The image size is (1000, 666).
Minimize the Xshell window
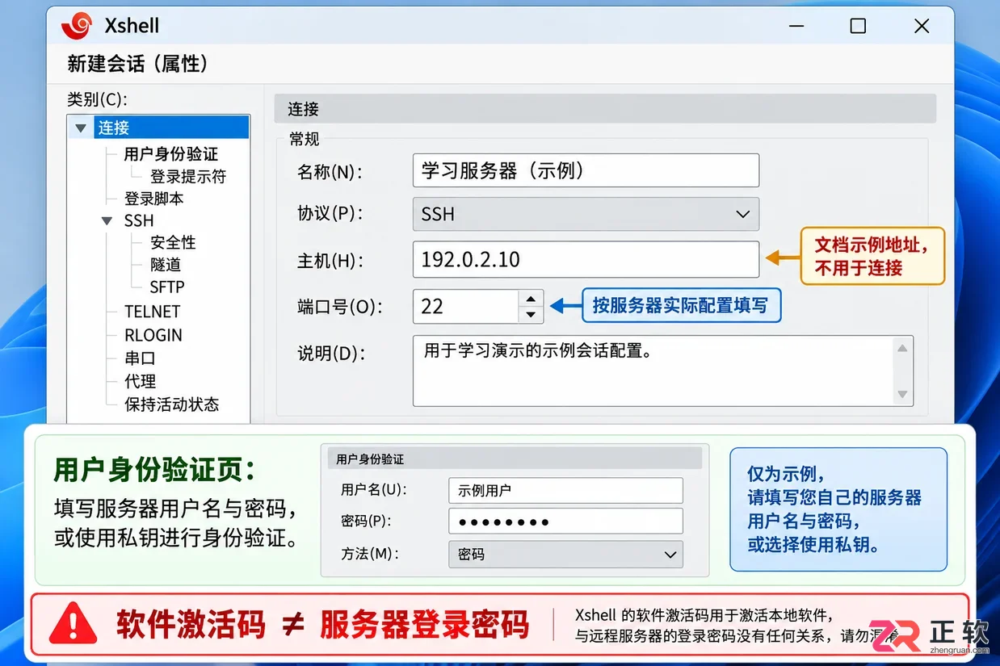click(795, 26)
